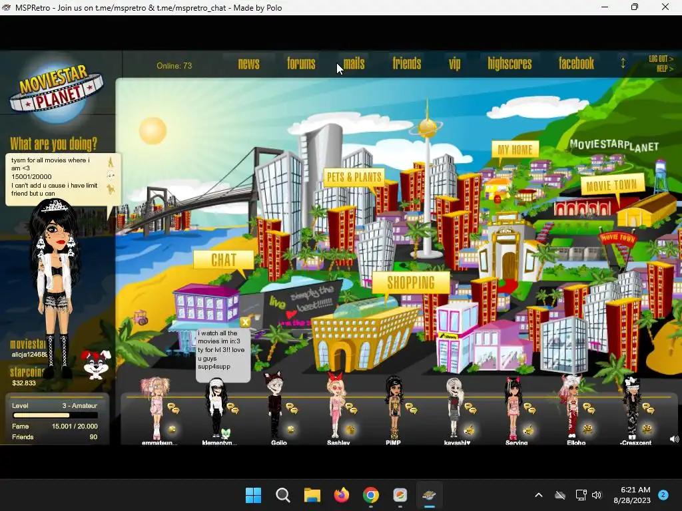Open the mails menu

pos(354,64)
